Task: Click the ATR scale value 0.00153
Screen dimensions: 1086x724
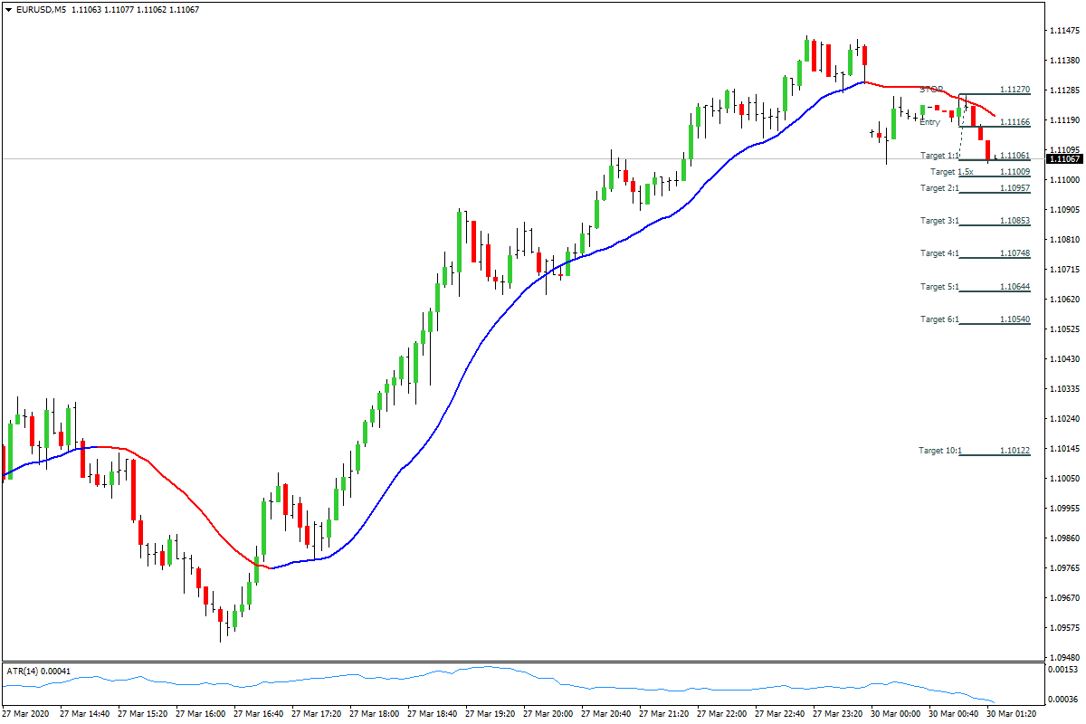Action: (1064, 670)
